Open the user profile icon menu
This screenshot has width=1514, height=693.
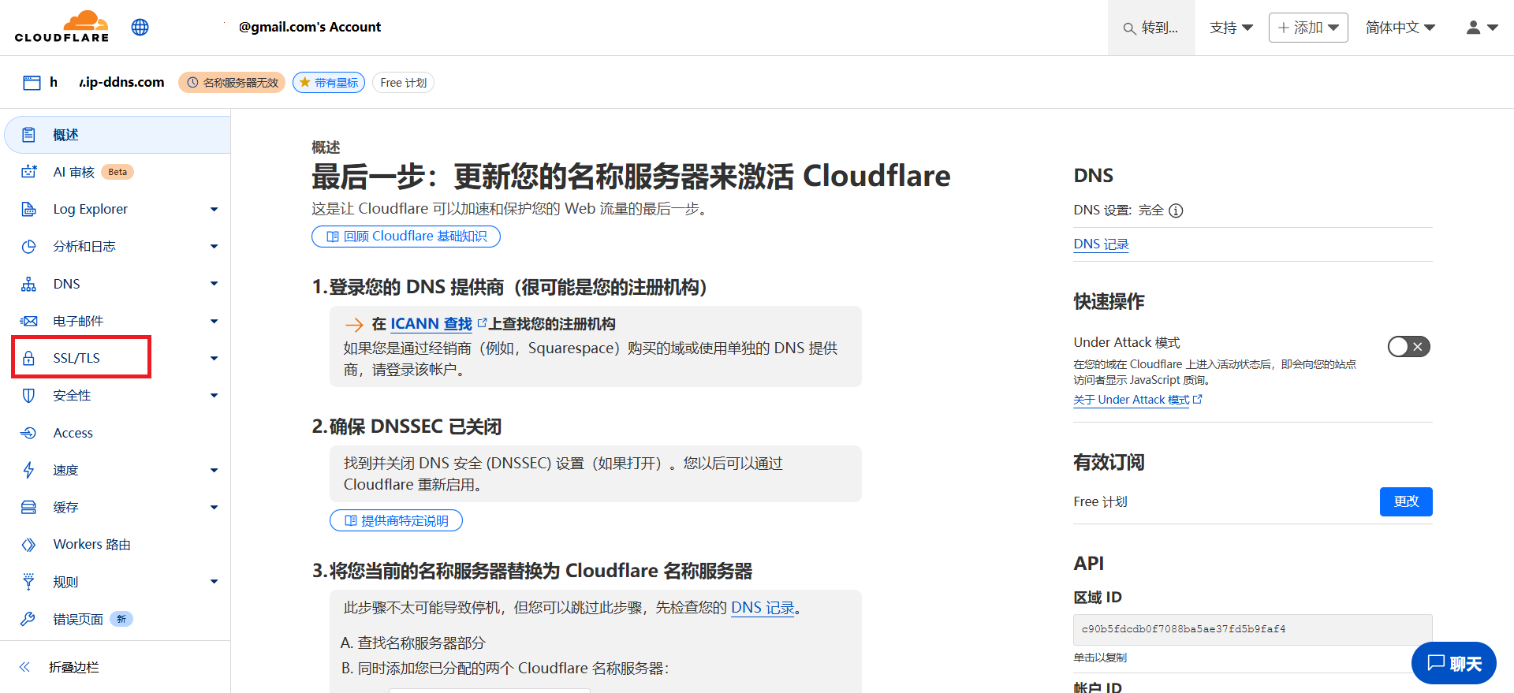tap(1481, 28)
